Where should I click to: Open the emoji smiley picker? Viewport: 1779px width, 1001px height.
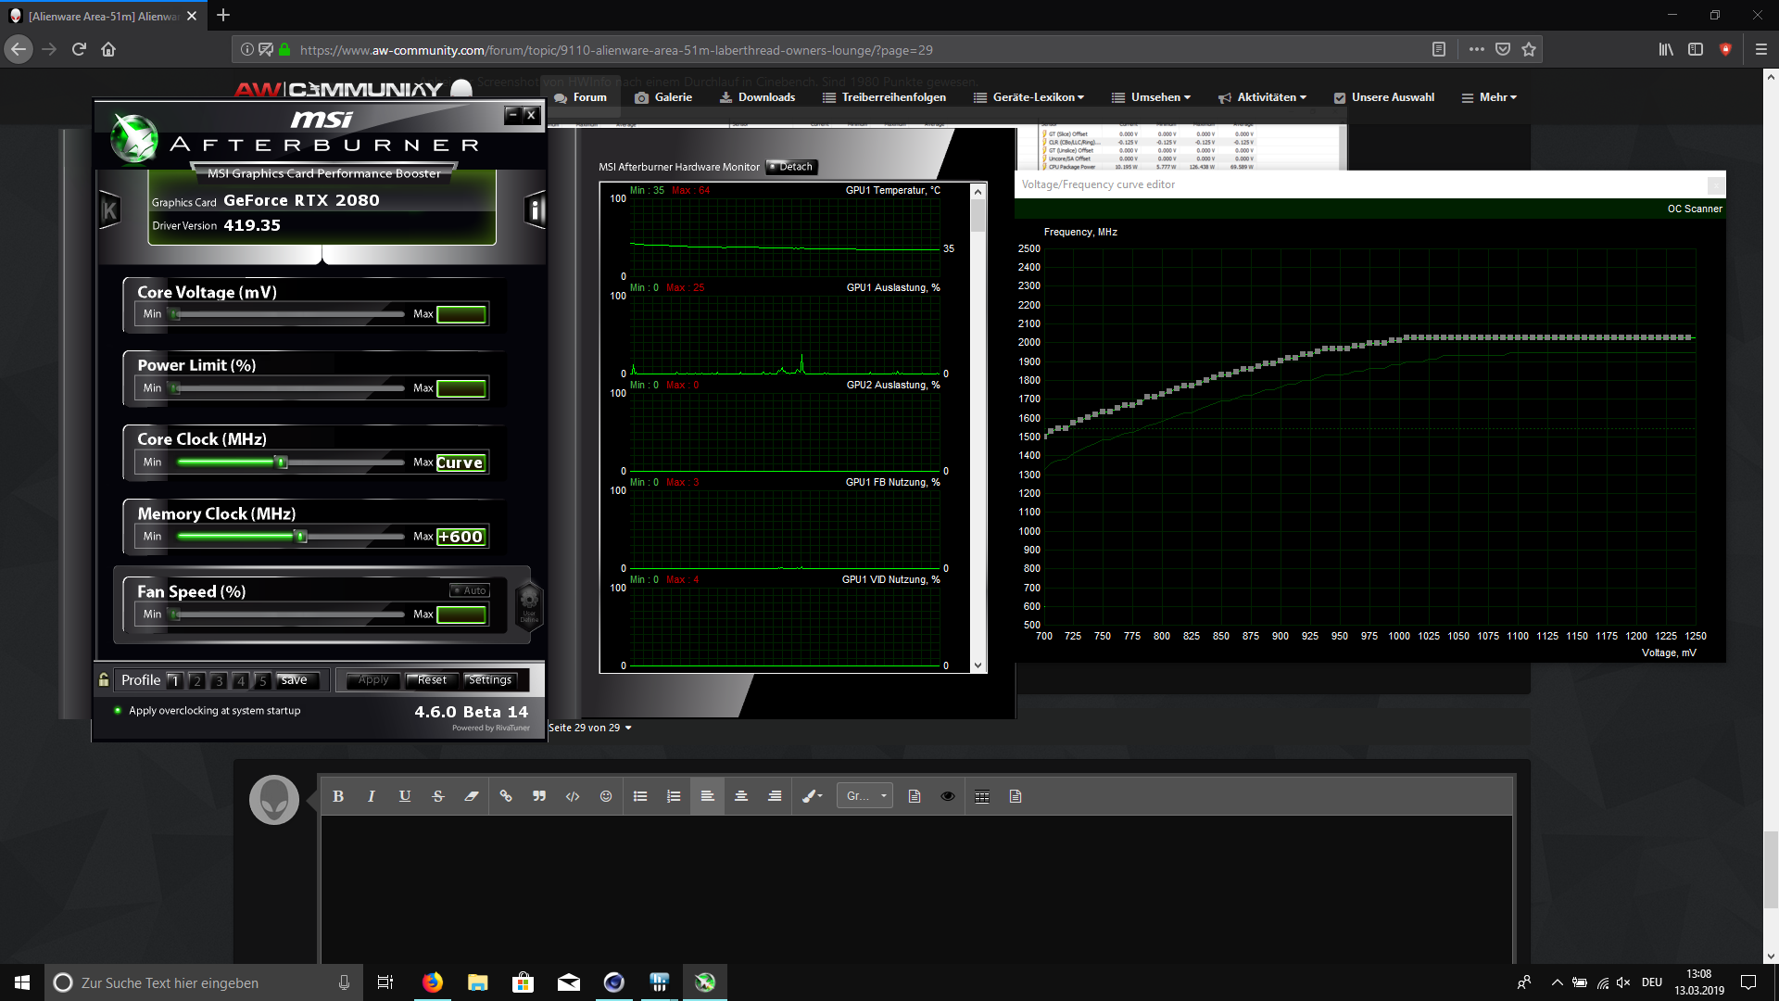pos(606,796)
